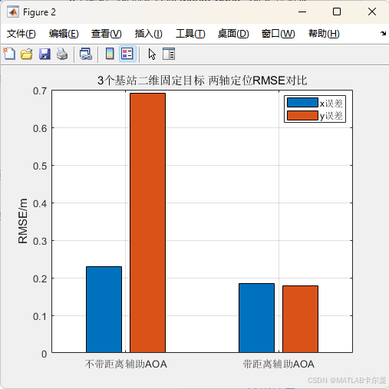This screenshot has height=389, width=389.
Task: Select the RMSE/m y-axis label
Action: pos(23,221)
